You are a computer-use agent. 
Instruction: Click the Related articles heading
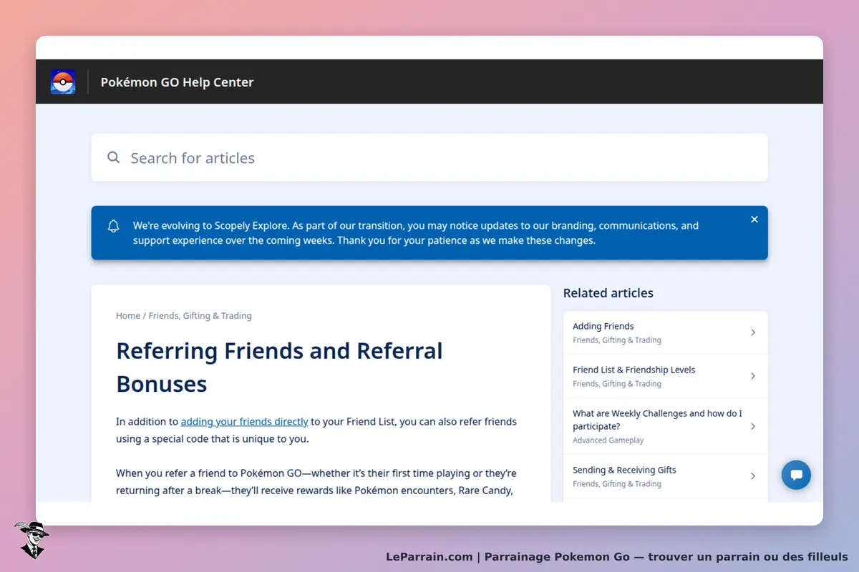[x=608, y=293]
